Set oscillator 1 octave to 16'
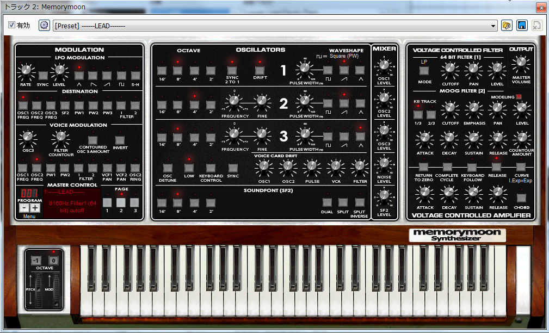549x333 pixels. 162,70
